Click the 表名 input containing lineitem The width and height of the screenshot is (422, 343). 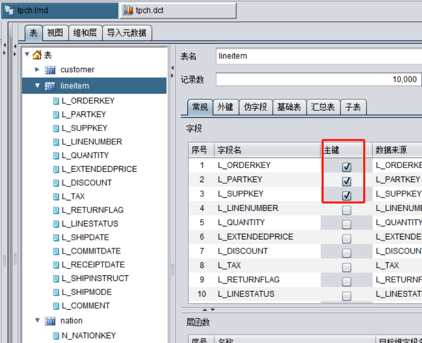click(x=319, y=56)
